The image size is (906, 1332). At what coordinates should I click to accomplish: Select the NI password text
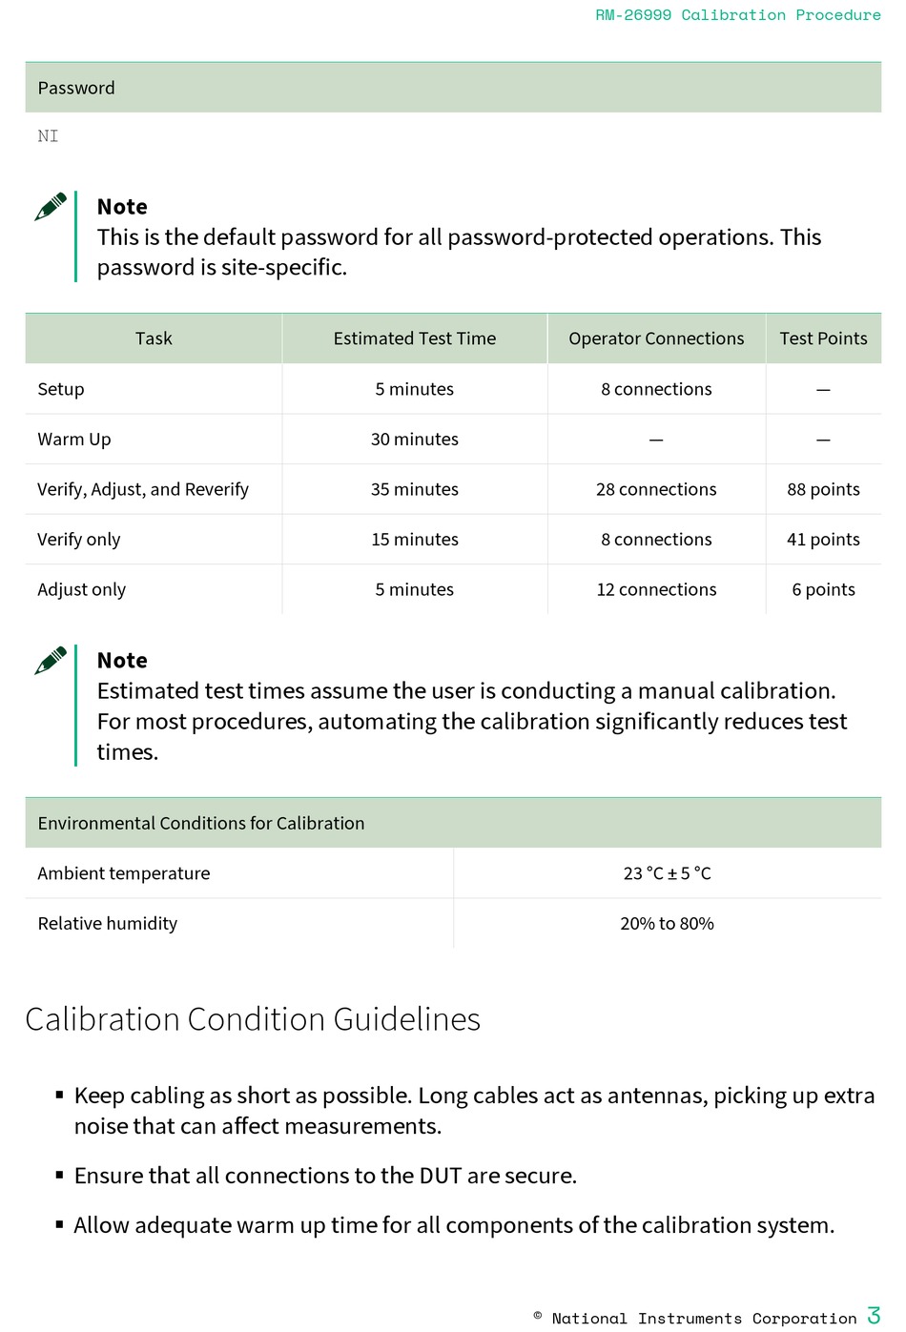point(48,136)
